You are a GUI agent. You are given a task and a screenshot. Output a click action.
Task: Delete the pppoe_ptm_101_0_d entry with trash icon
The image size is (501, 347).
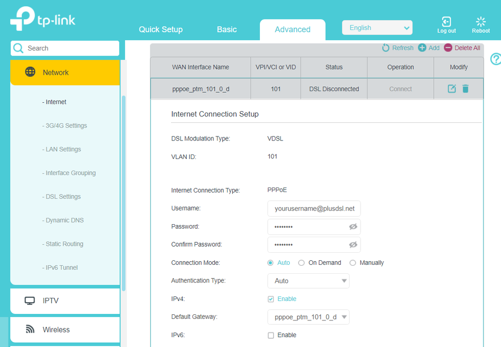tap(465, 89)
